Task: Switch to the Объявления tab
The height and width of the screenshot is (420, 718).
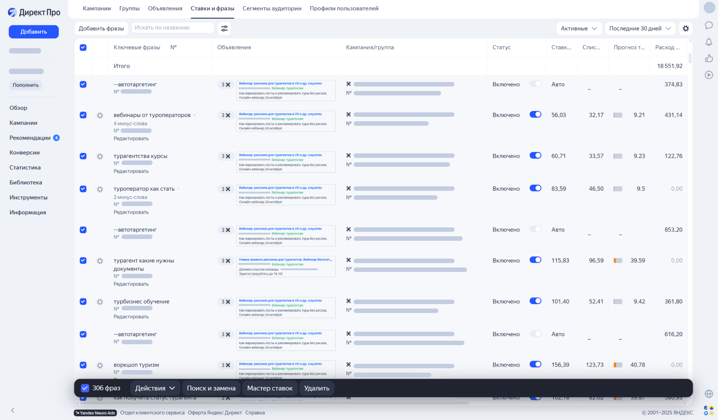Action: coord(165,8)
